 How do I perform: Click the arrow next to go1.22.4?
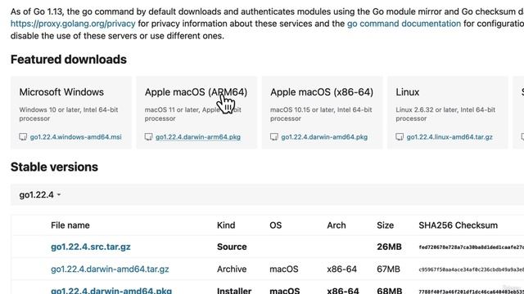pyautogui.click(x=59, y=194)
